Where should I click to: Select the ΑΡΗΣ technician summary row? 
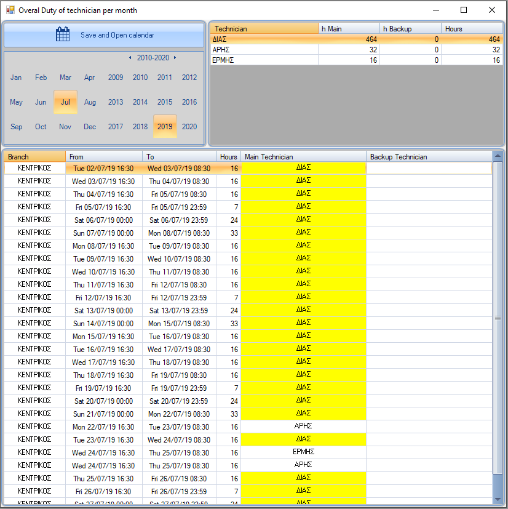click(264, 50)
